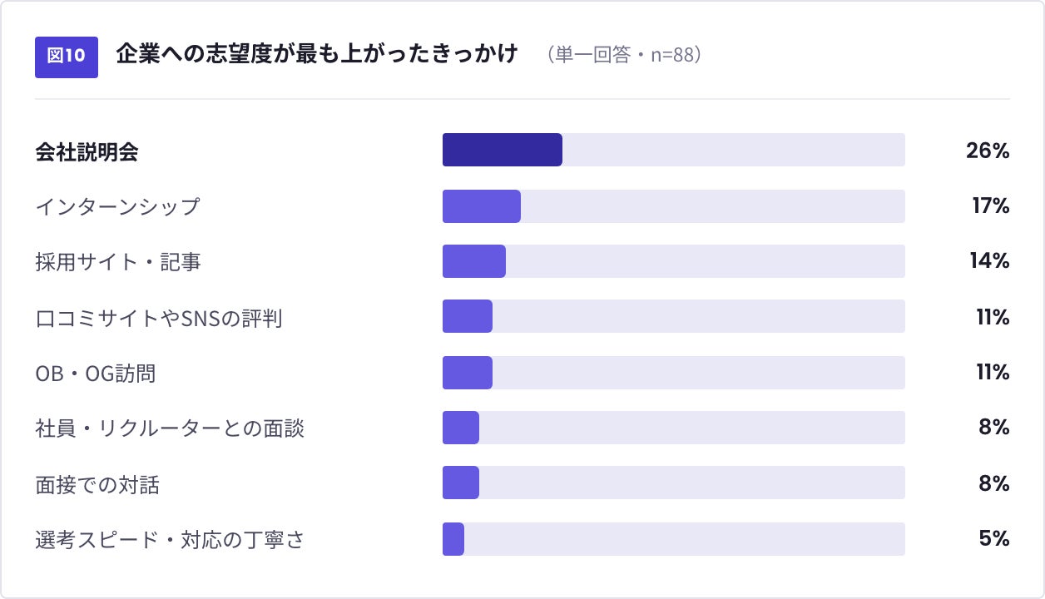Click the 採用サイト・記事 label
1045x599 pixels.
(118, 262)
